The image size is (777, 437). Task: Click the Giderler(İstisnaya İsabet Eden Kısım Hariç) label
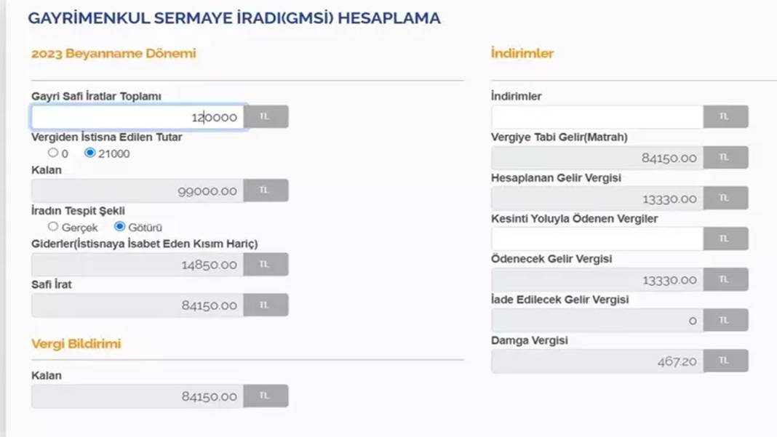tap(144, 244)
